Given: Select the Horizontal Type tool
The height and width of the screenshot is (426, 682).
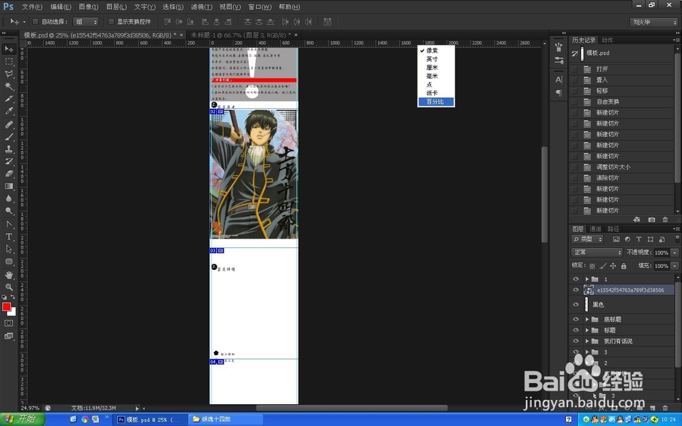Looking at the screenshot, I should pyautogui.click(x=9, y=237).
